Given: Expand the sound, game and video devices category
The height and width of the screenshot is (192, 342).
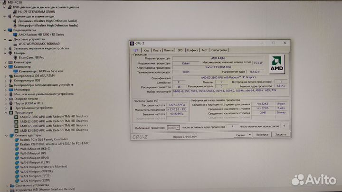Looking at the screenshot, I should 5,48.
